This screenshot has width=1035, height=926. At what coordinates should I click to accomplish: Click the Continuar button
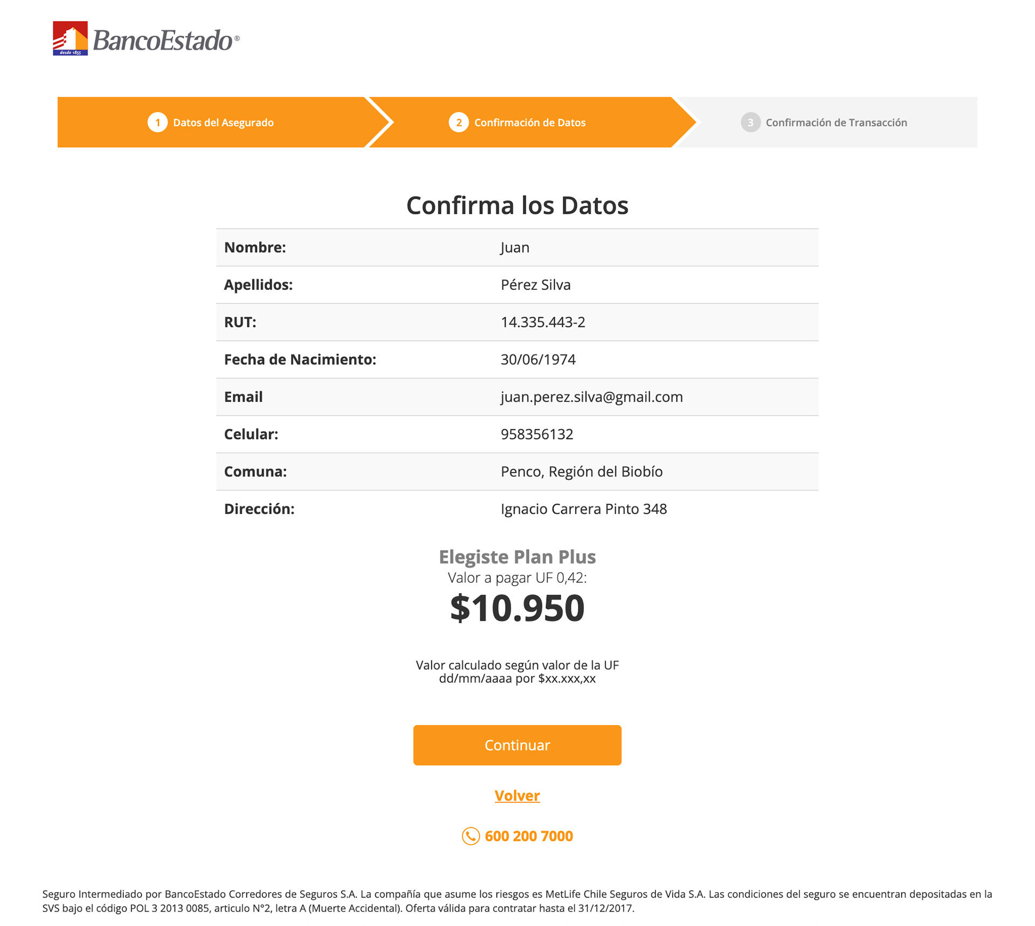pos(517,744)
